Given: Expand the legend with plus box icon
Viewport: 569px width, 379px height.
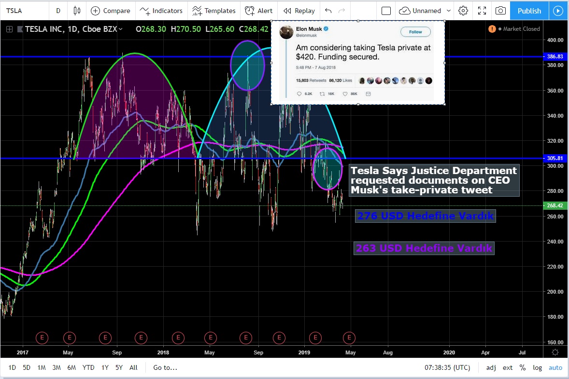Looking at the screenshot, I should point(10,29).
